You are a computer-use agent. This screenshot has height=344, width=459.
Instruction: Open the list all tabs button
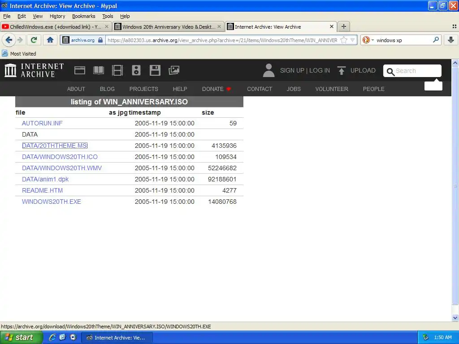pos(455,26)
